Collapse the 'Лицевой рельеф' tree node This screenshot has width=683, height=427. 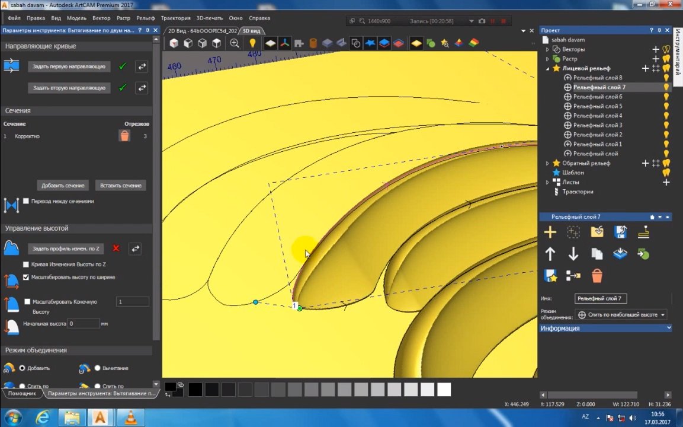[547, 69]
